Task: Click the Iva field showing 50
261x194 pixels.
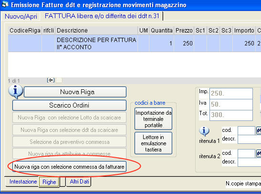Action: click(x=231, y=105)
